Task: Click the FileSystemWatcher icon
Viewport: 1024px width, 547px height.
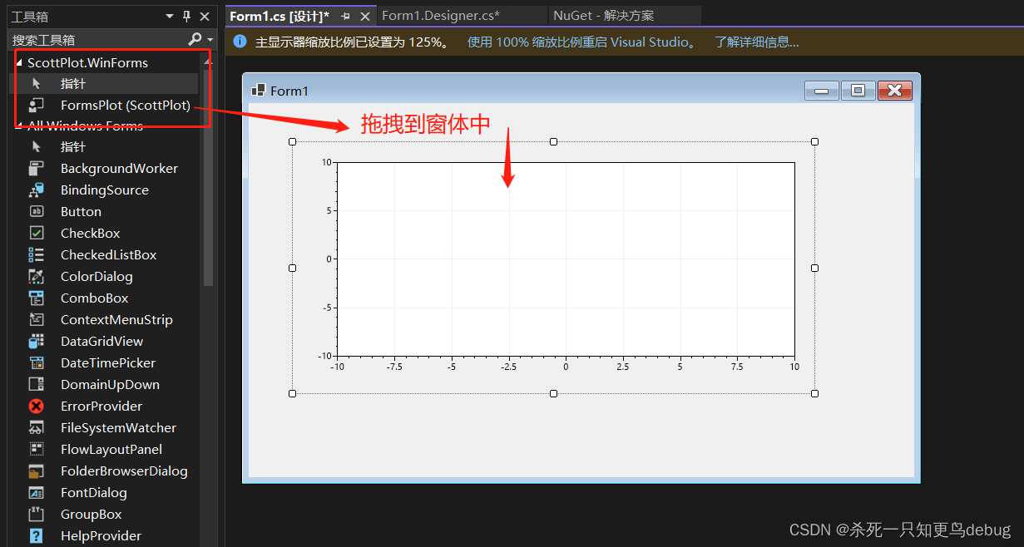Action: [x=37, y=428]
